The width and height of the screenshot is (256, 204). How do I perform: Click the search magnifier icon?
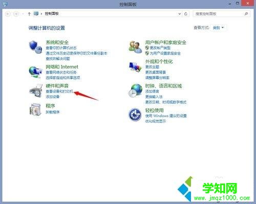pyautogui.click(x=246, y=14)
